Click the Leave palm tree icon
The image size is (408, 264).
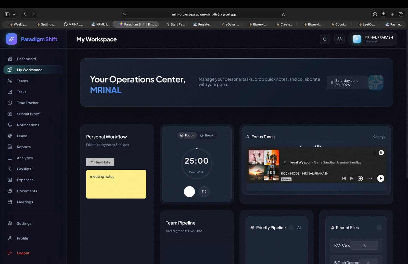tap(10, 136)
